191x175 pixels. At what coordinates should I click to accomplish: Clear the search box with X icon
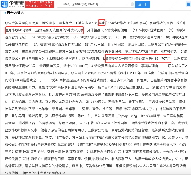[x=132, y=4]
